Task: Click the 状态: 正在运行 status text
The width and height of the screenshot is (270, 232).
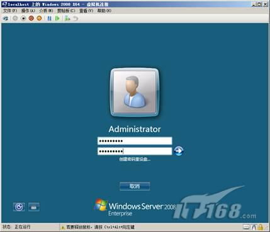Action: click(x=16, y=227)
